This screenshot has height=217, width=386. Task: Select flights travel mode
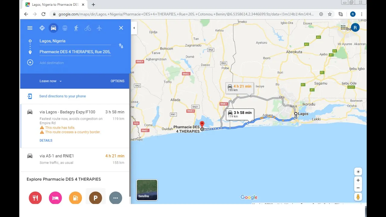click(99, 28)
